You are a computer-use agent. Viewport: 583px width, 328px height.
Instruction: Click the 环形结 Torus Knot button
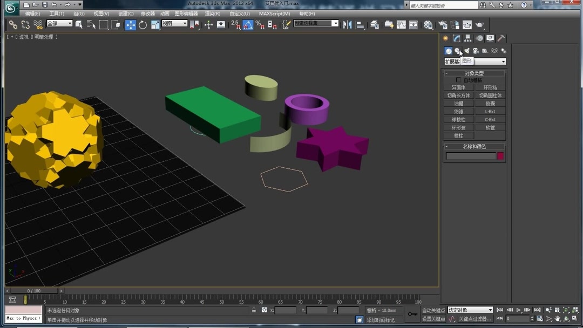(491, 87)
